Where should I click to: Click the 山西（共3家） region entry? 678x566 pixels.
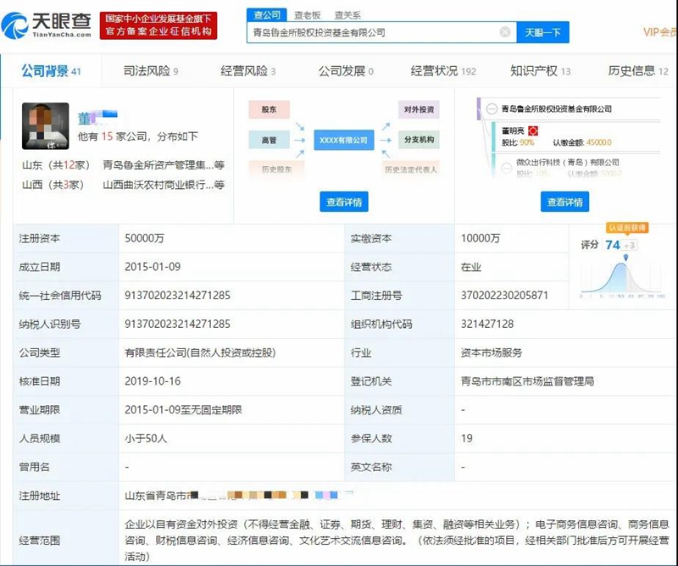point(53,185)
